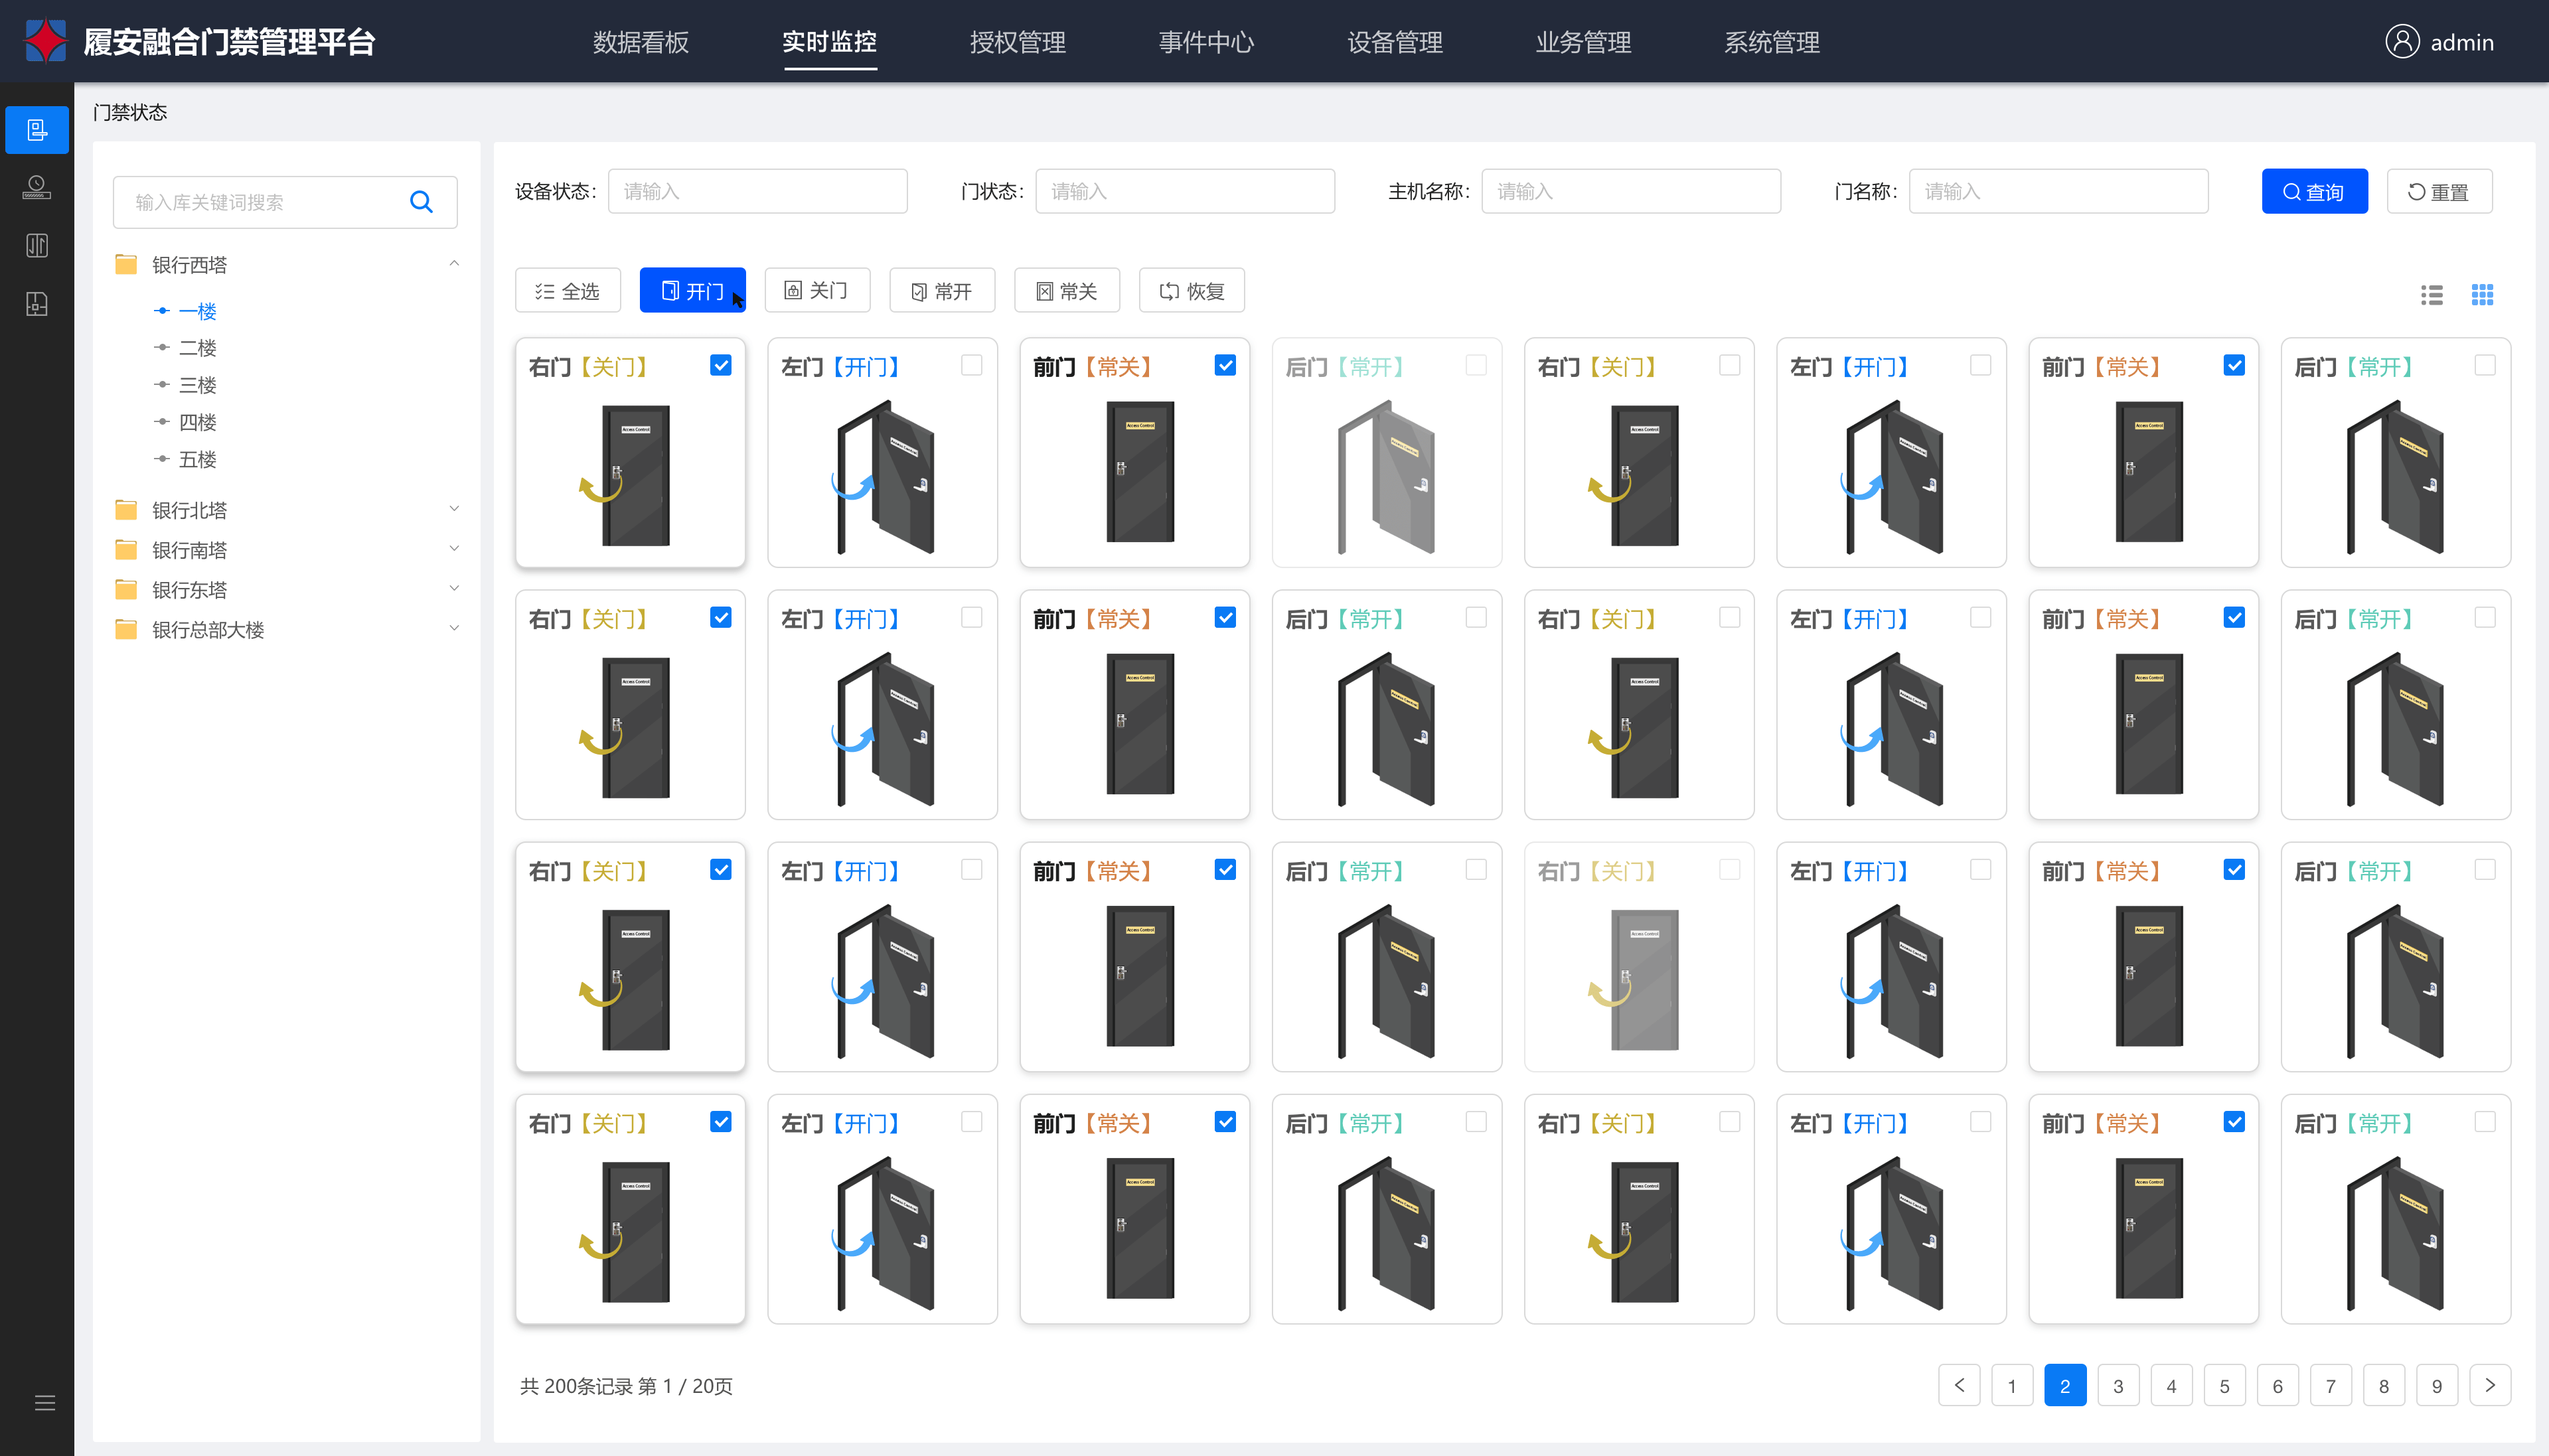This screenshot has height=1456, width=2549.
Task: Expand the 银行北塔 folder
Action: click(x=454, y=509)
